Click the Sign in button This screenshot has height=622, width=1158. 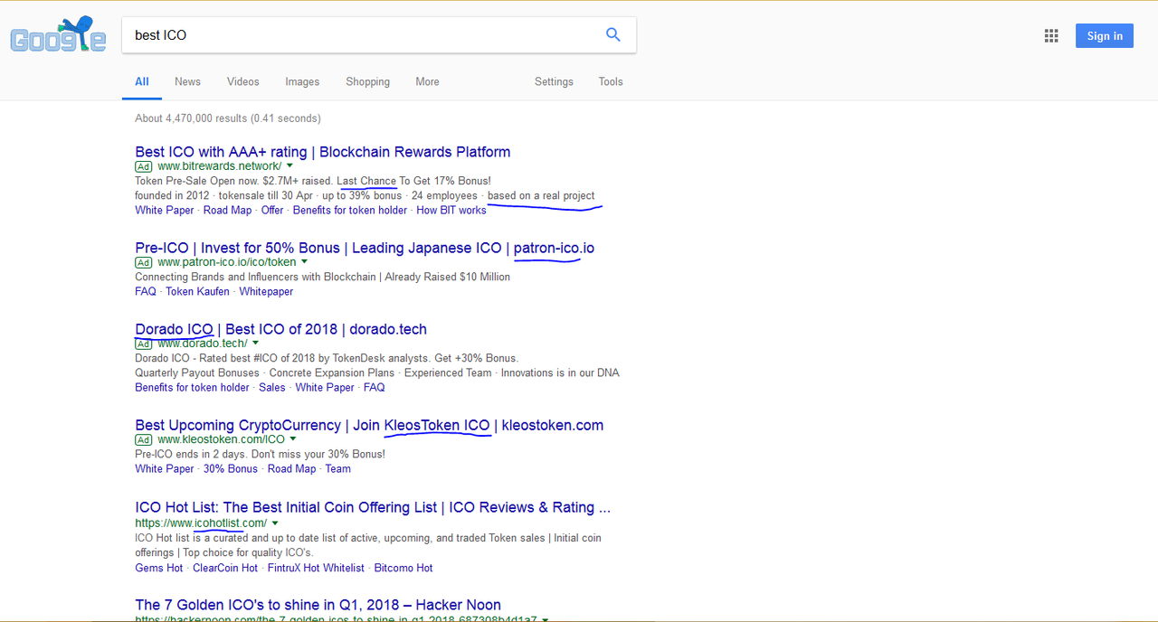(1105, 36)
